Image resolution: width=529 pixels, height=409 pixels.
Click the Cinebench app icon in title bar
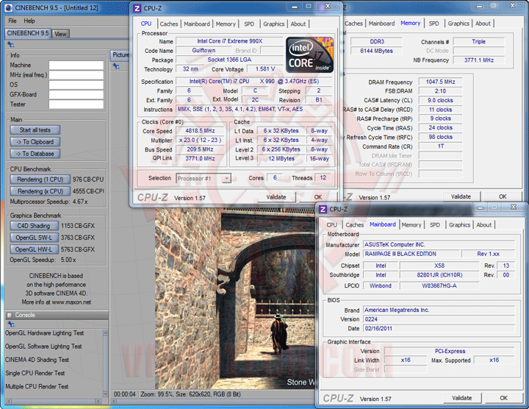9,7
